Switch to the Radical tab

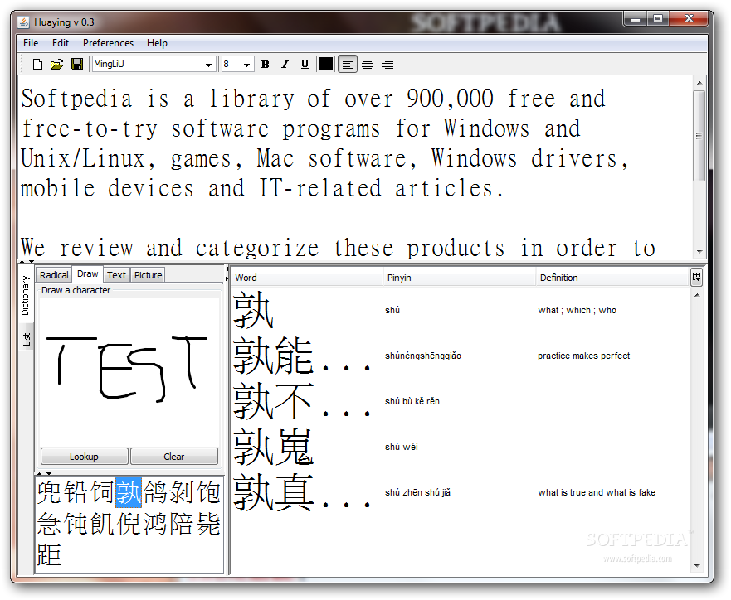54,275
